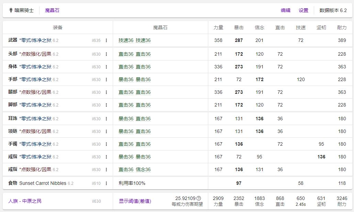
Task: Toggle 显示阈值(差值) display option
Action: [135, 201]
